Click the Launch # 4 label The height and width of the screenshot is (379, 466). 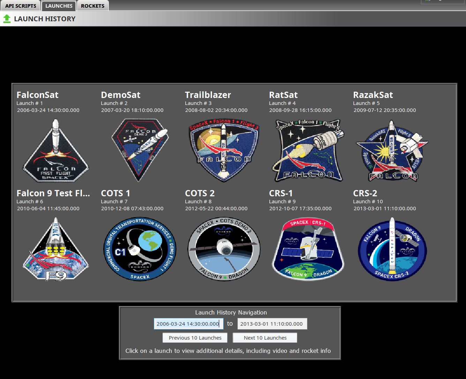click(x=282, y=103)
